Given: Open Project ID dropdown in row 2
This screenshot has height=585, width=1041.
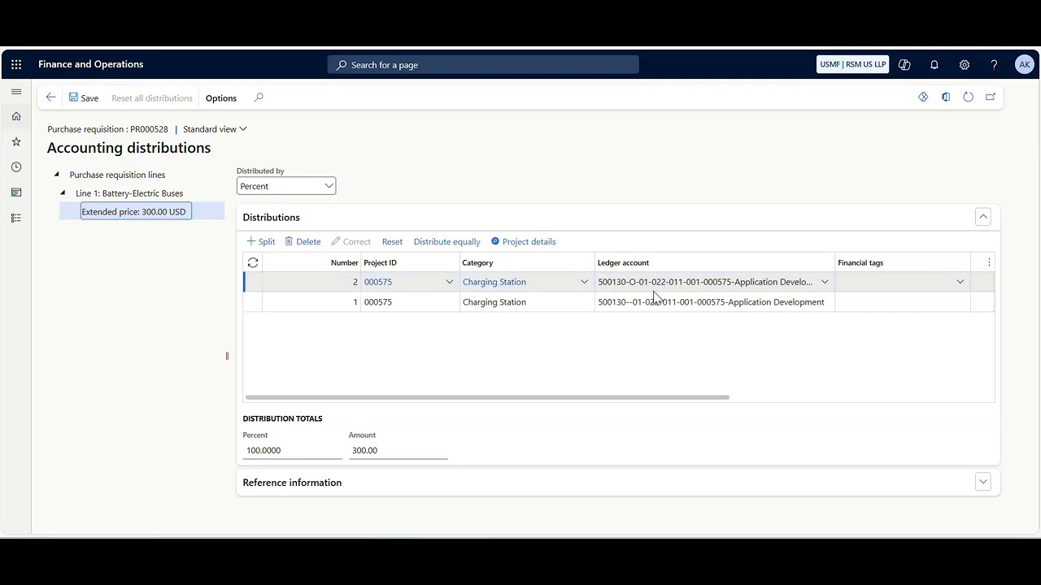Looking at the screenshot, I should (449, 282).
